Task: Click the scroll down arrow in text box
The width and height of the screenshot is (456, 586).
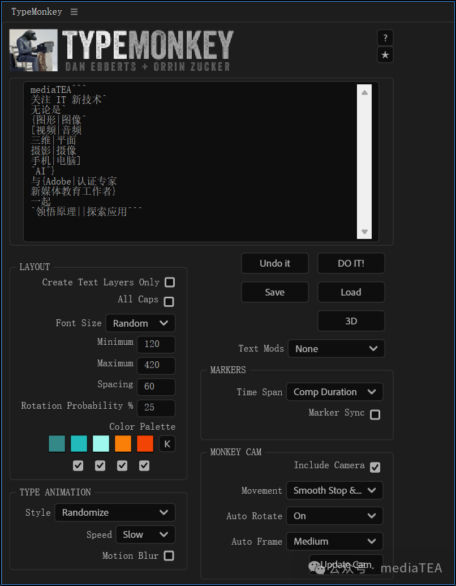Action: (x=364, y=232)
